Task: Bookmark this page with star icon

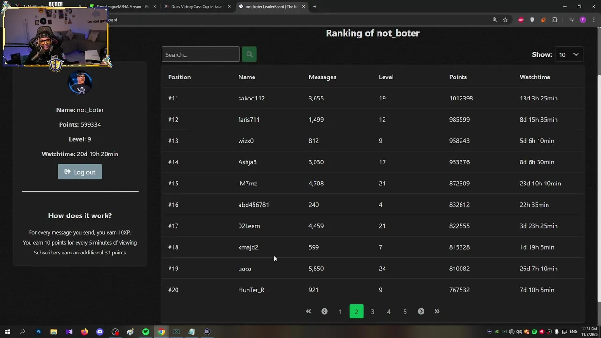Action: 505,20
